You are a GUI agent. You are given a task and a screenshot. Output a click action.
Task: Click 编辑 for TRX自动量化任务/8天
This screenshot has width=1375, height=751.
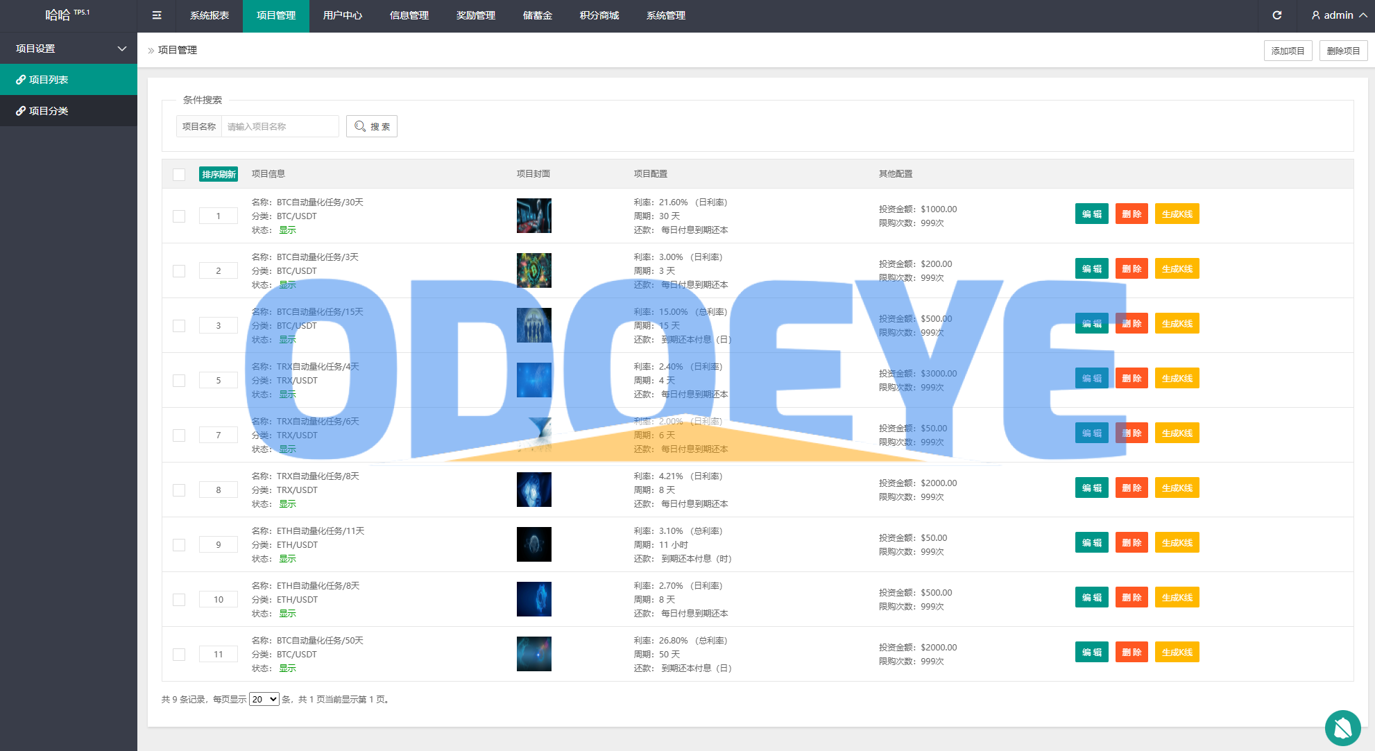click(x=1091, y=487)
